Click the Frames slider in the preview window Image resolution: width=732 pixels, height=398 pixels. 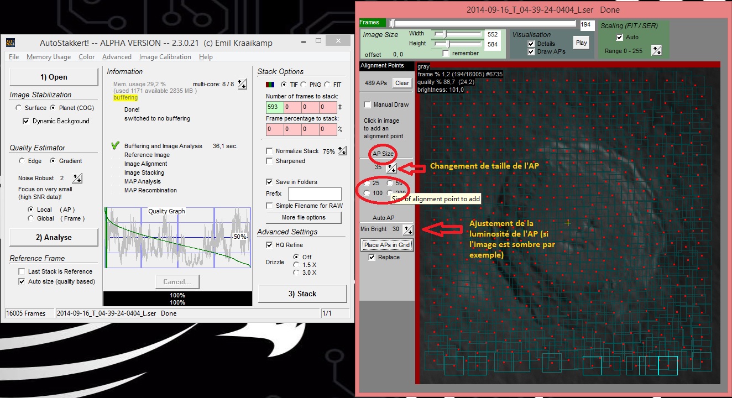483,24
